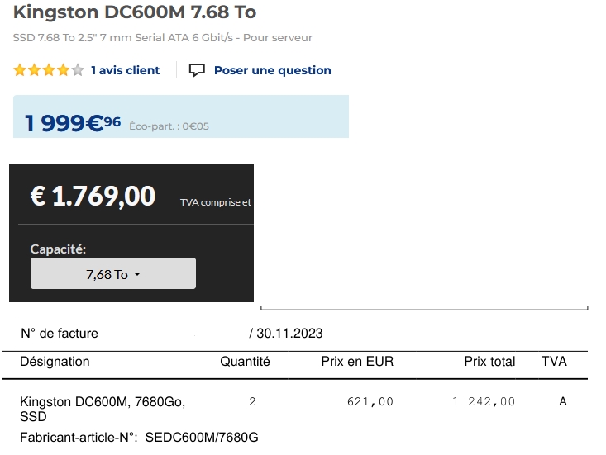
Task: Select the Prix en EUR column header
Action: [357, 362]
